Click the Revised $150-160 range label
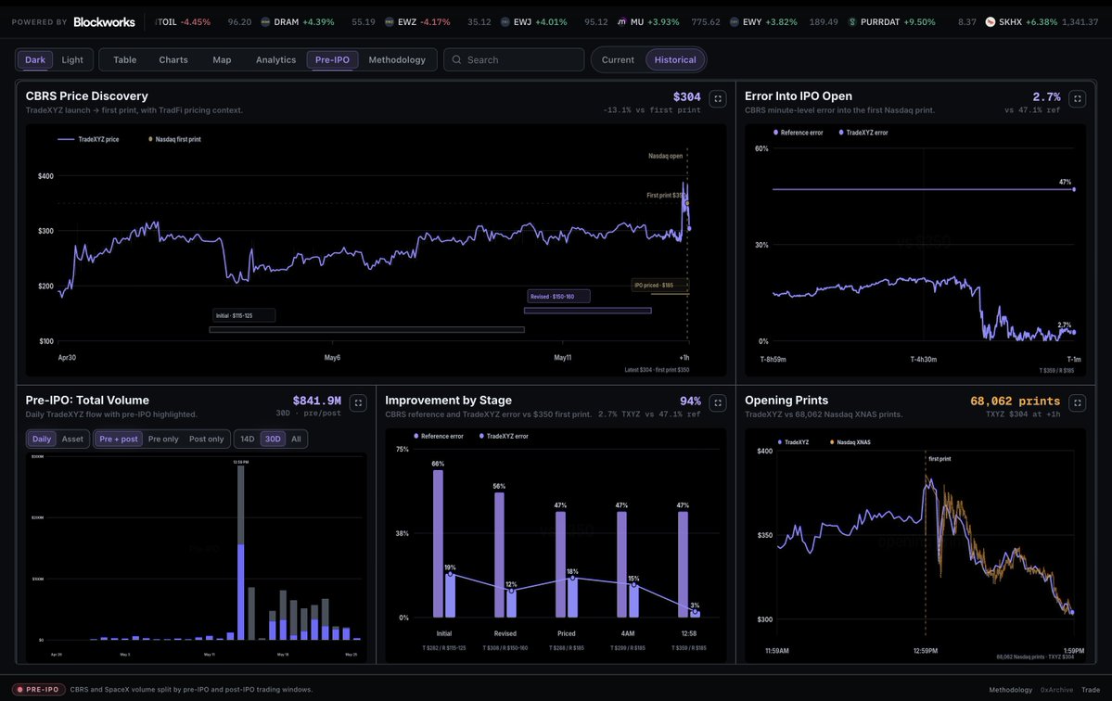Screen dimensions: 1112x701 (x=558, y=297)
